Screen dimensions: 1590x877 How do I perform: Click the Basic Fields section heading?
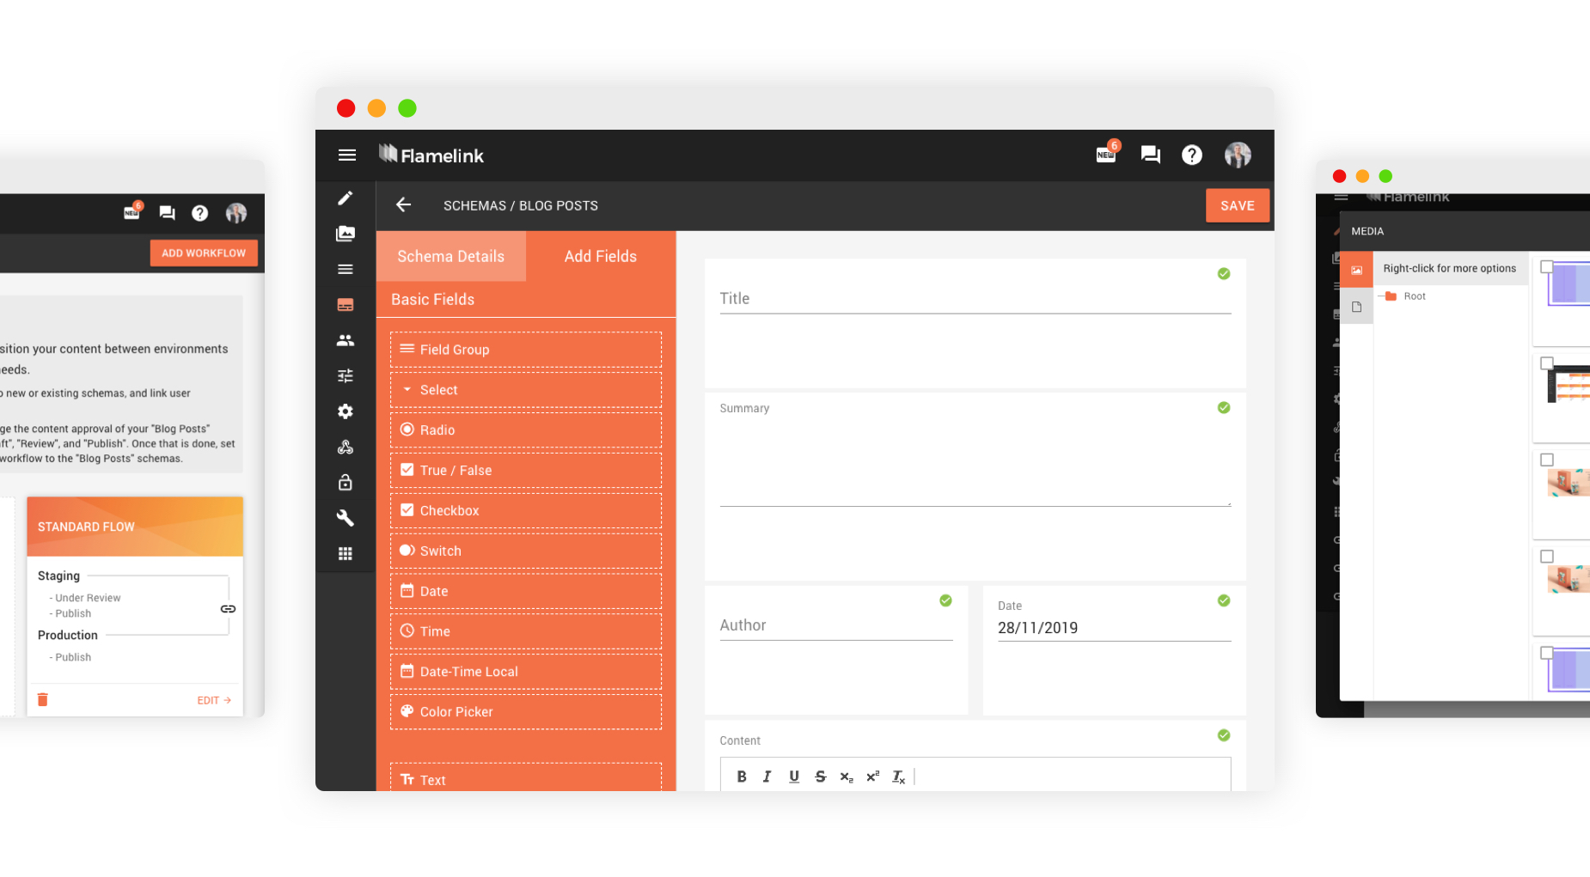[433, 299]
